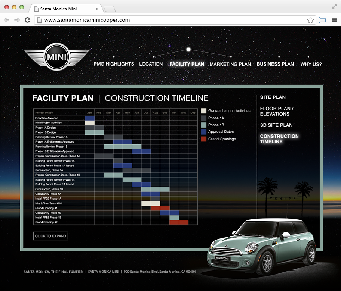This screenshot has height=291, width=341.
Task: Click the Santa Monica Blvd footer address
Action: 160,272
